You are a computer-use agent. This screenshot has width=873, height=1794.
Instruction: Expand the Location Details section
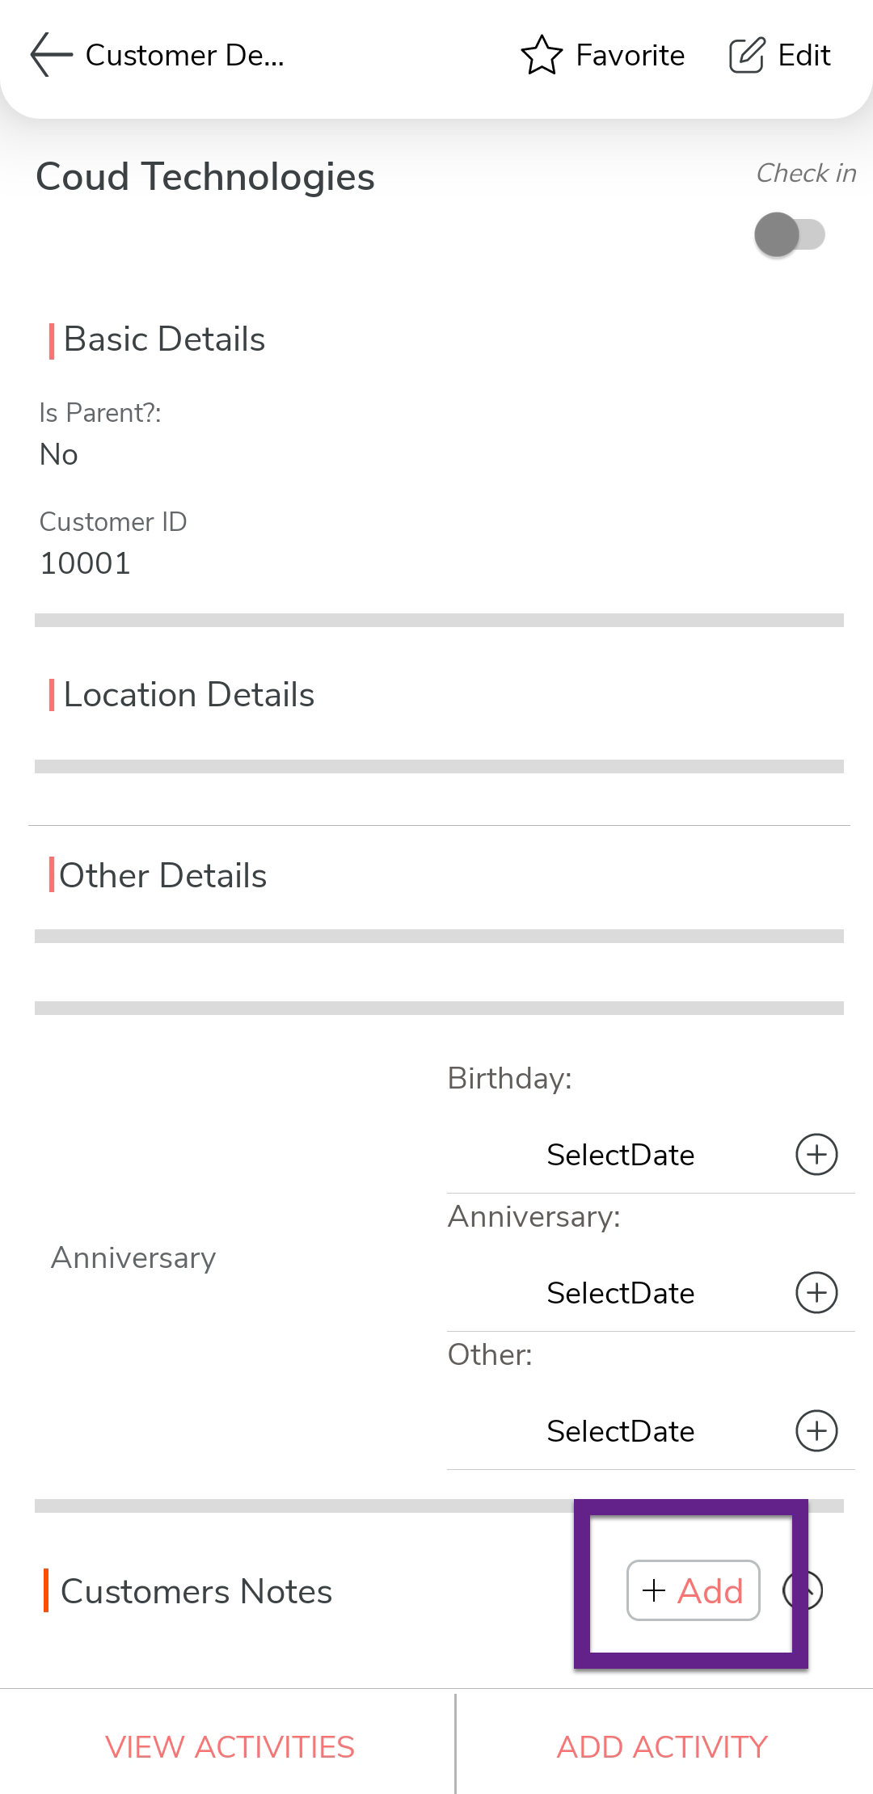point(188,695)
